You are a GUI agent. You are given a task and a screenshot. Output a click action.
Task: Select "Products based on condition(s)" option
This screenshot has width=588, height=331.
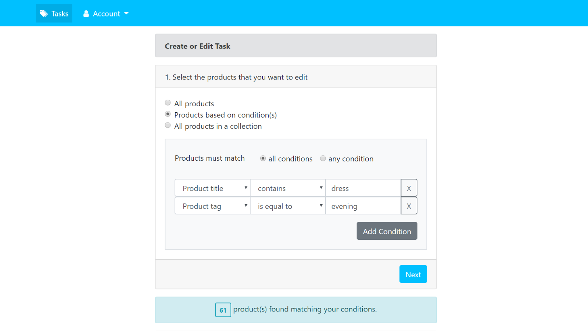[x=168, y=114]
